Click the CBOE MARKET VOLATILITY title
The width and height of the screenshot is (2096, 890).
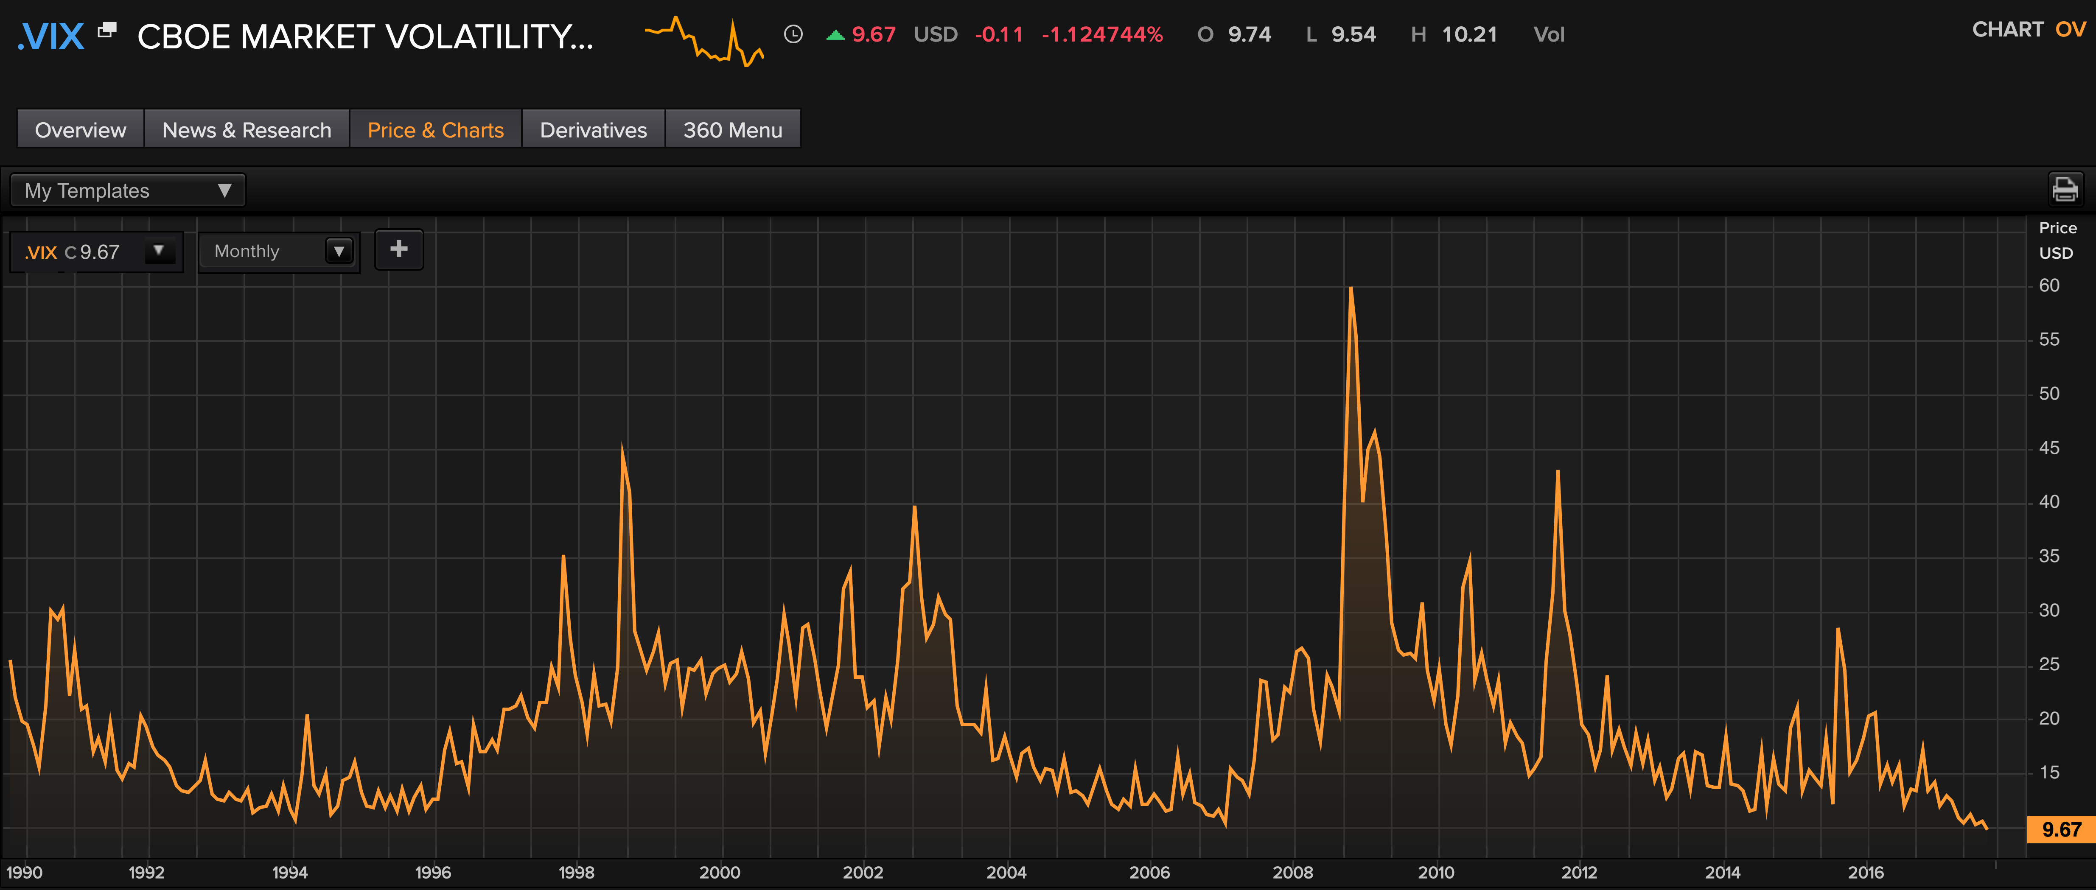365,36
